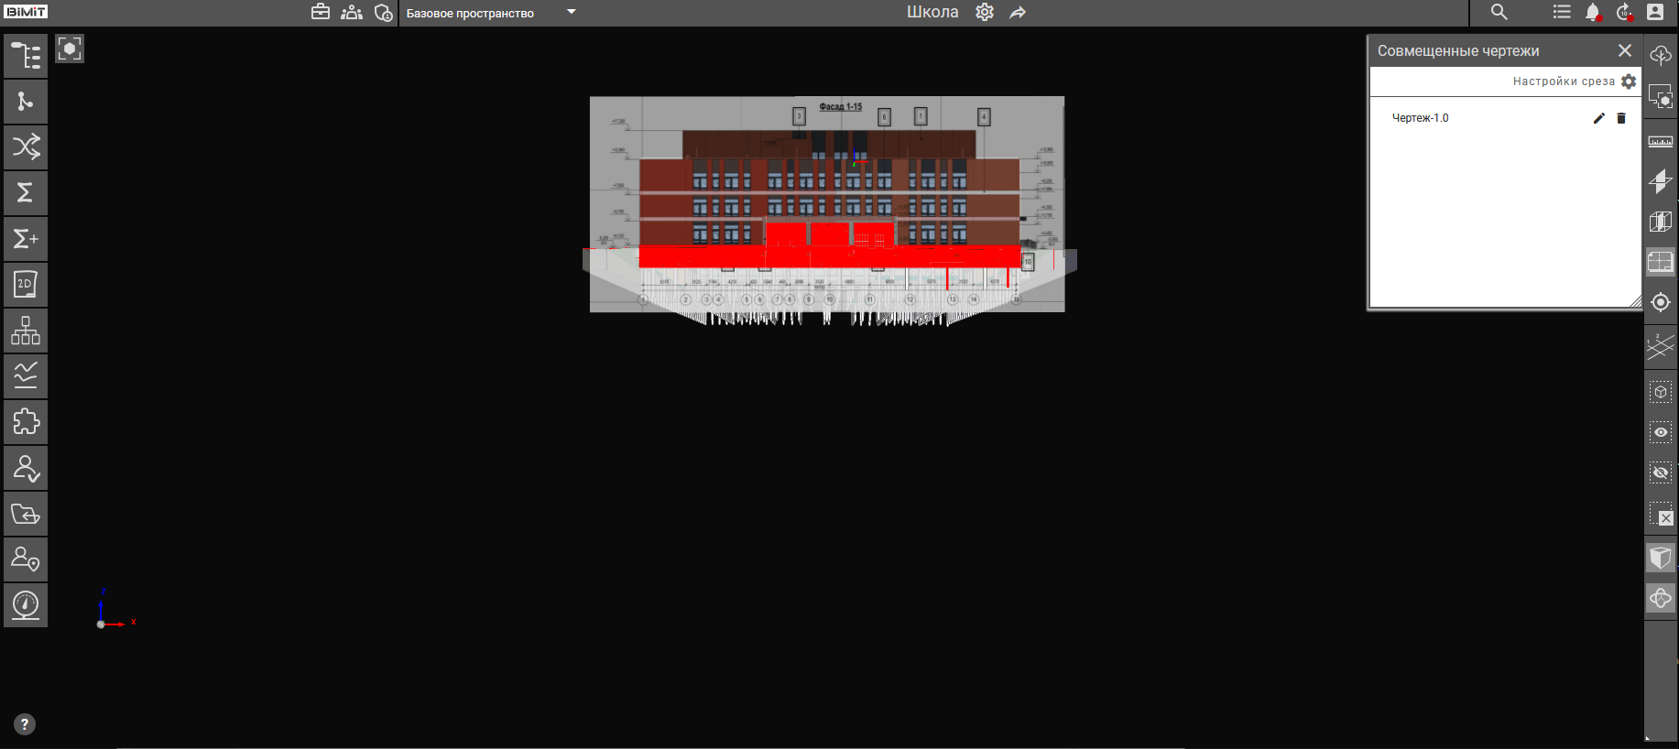The width and height of the screenshot is (1679, 749).
Task: Expand the Базовое пространство dropdown
Action: [571, 13]
